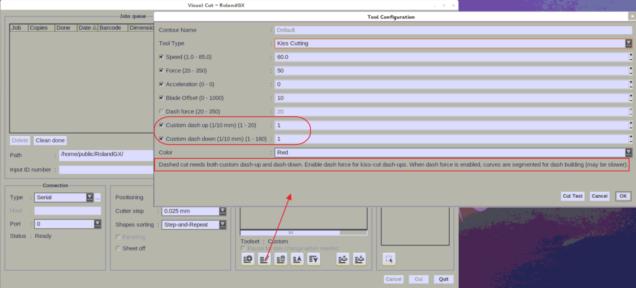This screenshot has height=288, width=636.
Task: Move selected tool up in list
Action: tap(297, 259)
